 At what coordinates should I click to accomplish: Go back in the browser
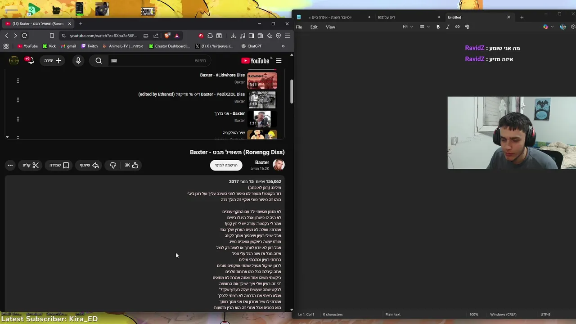click(x=6, y=36)
